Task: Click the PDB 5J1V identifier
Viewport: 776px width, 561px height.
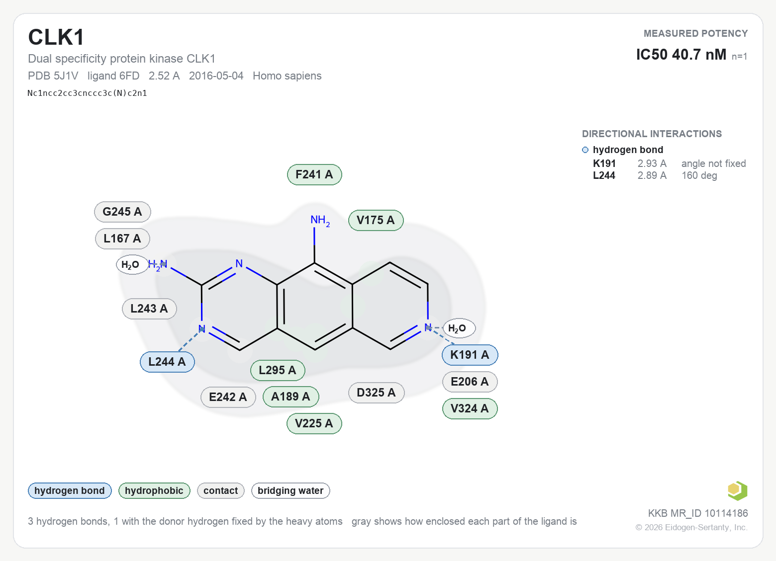Action: coord(53,76)
